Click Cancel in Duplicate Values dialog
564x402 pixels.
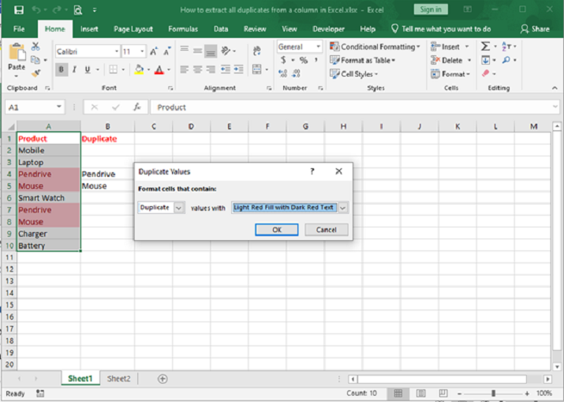coord(327,230)
